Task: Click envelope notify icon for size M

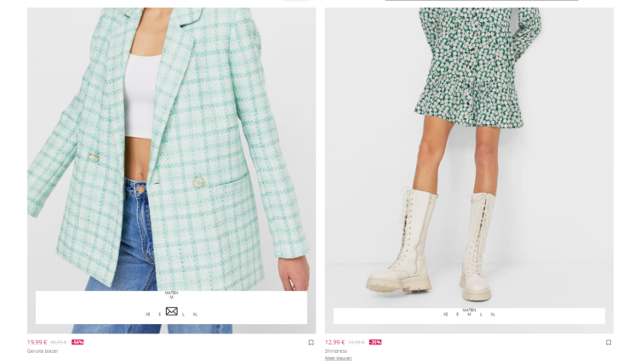Action: point(171,311)
